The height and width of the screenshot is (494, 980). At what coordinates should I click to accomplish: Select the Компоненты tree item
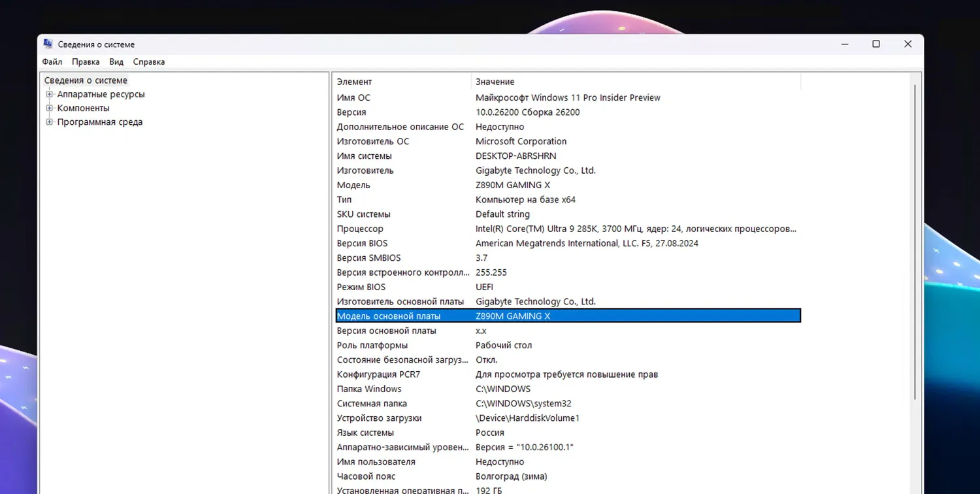(83, 108)
